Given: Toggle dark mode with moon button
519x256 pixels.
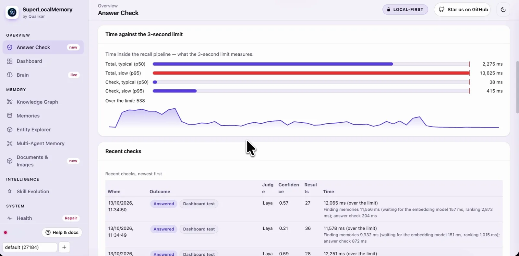Looking at the screenshot, I should 503,9.
